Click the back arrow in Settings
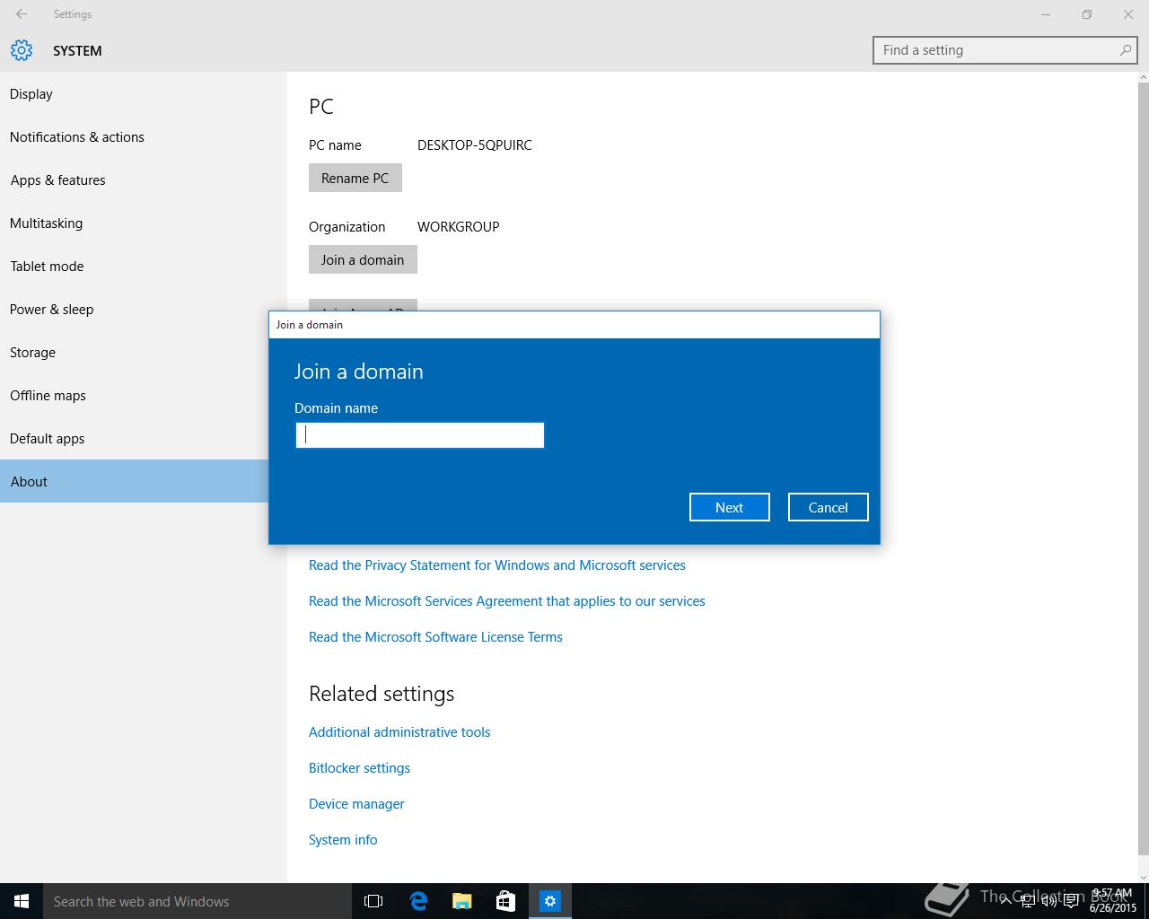1149x919 pixels. point(22,14)
